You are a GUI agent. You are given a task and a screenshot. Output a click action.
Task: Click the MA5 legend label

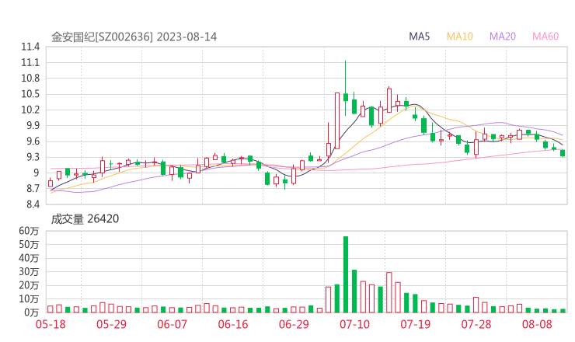click(419, 37)
